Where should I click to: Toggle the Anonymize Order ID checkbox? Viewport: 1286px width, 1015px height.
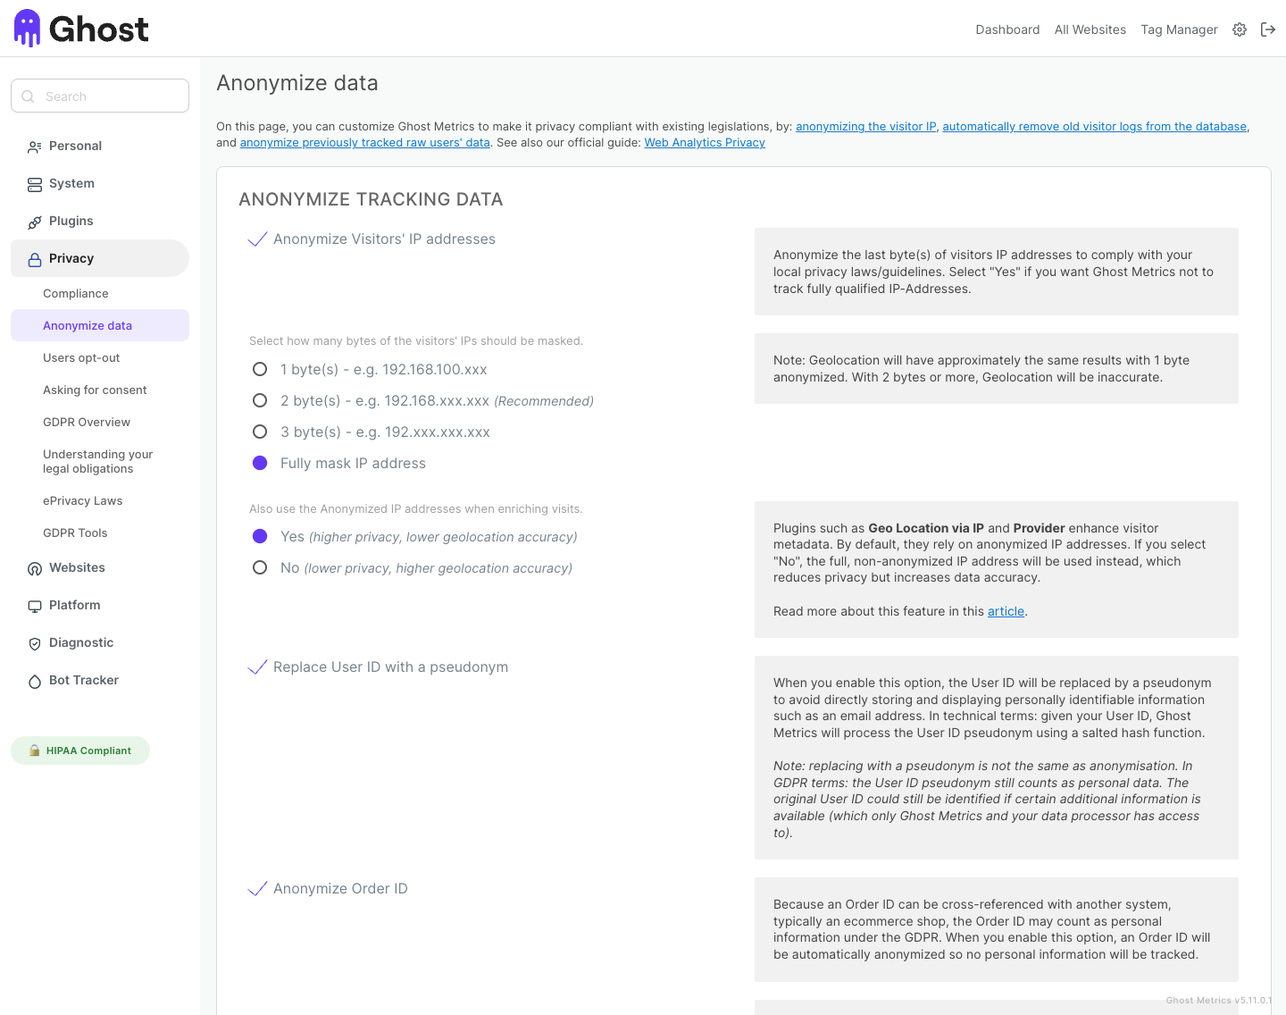pyautogui.click(x=257, y=888)
